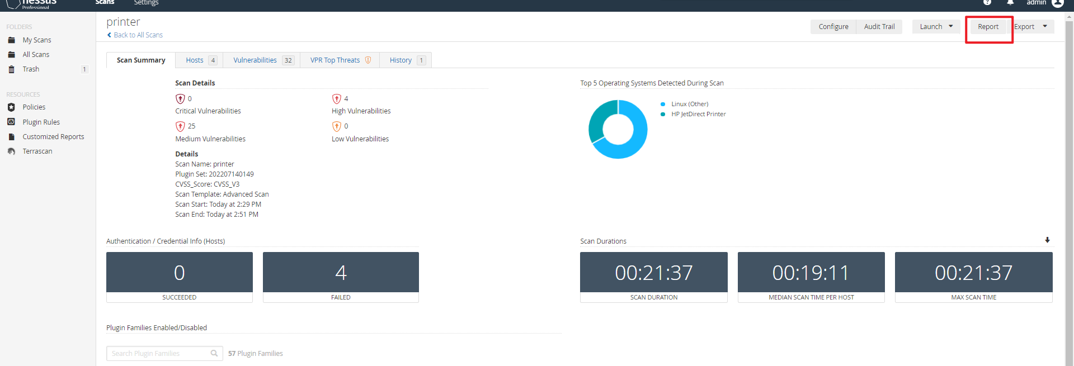Click the Configure button
This screenshot has width=1074, height=366.
tap(833, 27)
